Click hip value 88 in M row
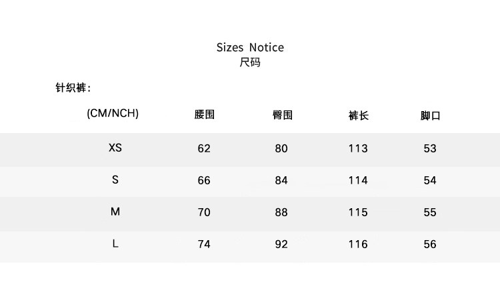500x292 pixels. click(x=281, y=212)
